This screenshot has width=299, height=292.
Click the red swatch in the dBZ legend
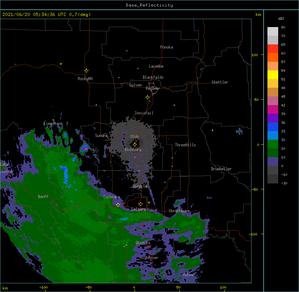[x=273, y=49]
